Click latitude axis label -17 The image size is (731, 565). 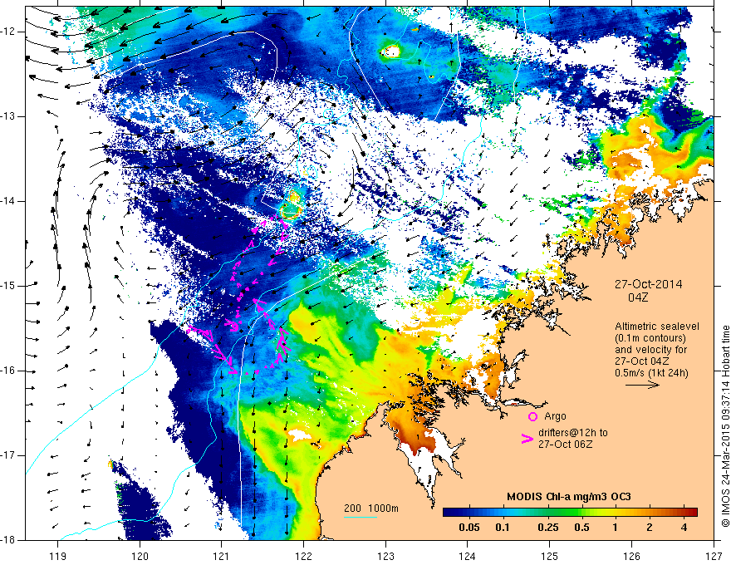click(x=8, y=455)
